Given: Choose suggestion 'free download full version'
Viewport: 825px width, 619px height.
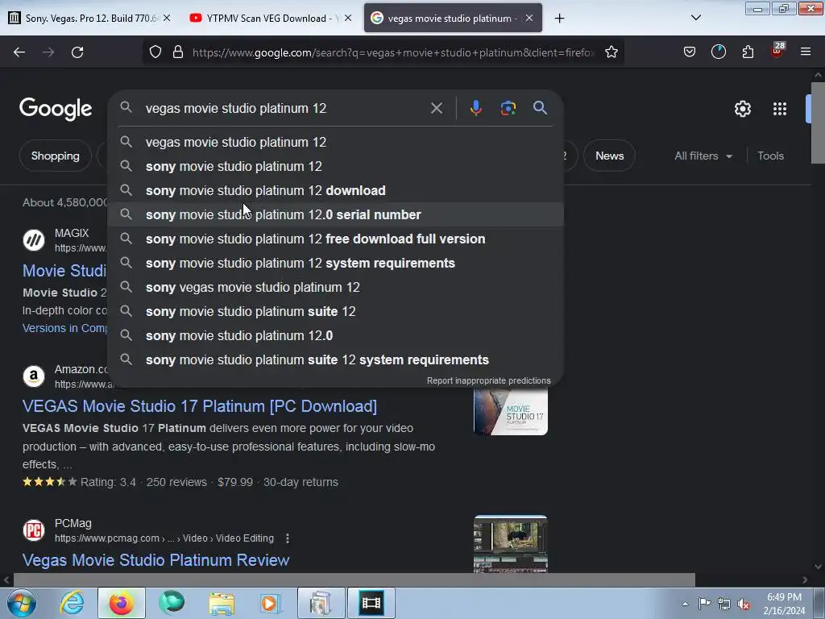Looking at the screenshot, I should (336, 239).
